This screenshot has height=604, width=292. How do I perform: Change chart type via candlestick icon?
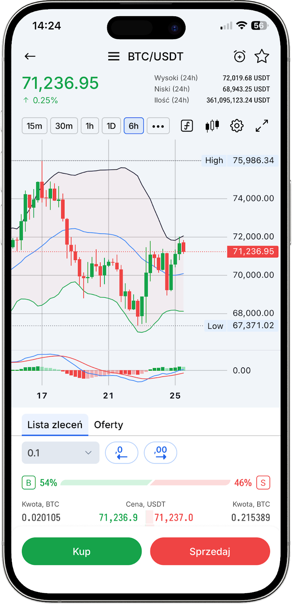coord(212,126)
